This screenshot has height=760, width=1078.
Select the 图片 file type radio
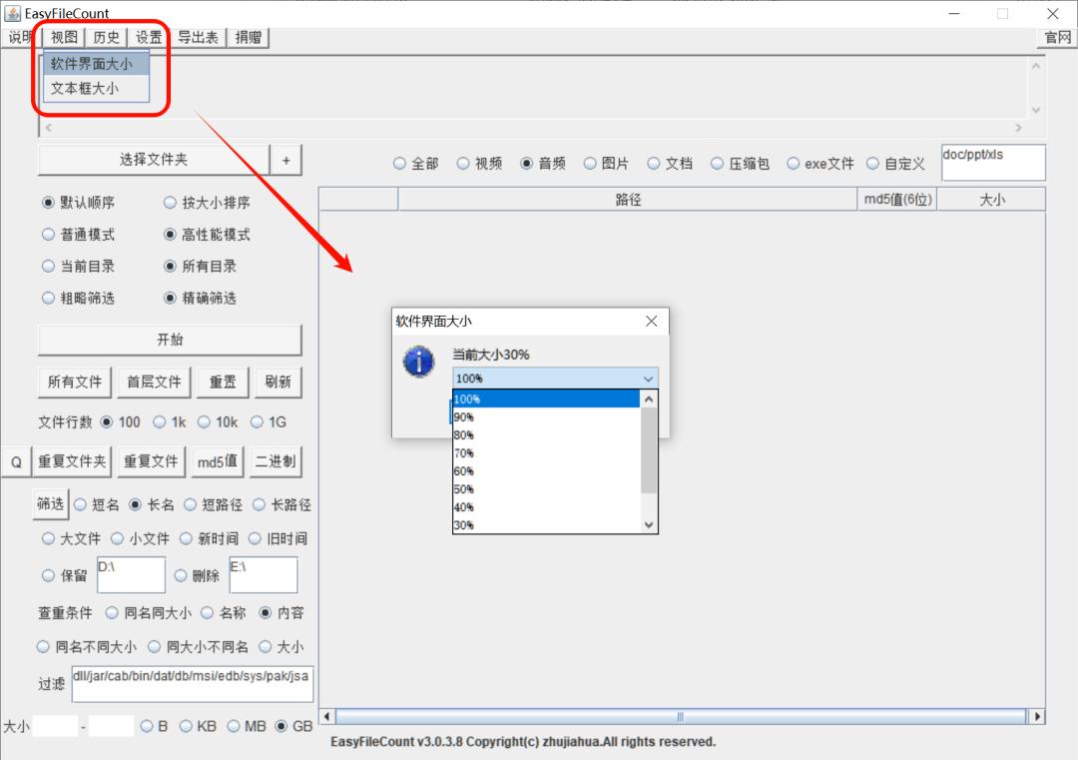pyautogui.click(x=606, y=164)
